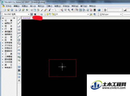Click the Save icon in standard toolbar

pyautogui.click(x=12, y=10)
